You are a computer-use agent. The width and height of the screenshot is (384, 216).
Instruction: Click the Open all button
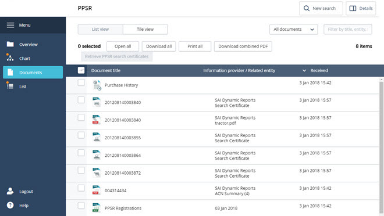[123, 46]
